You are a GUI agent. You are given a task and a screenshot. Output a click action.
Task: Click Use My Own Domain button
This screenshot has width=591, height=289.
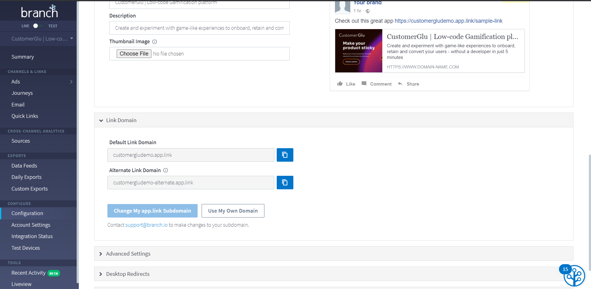[x=233, y=211]
